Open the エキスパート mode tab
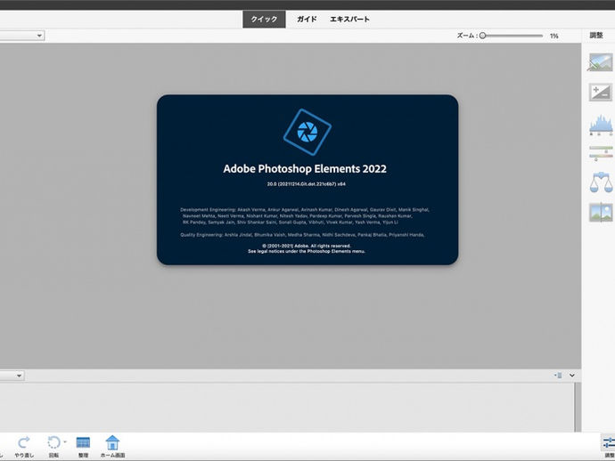The image size is (615, 461). point(350,20)
